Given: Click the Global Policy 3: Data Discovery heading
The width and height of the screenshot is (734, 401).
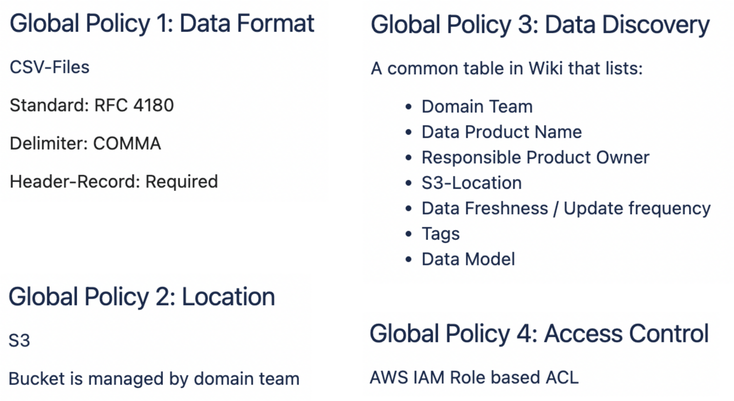Looking at the screenshot, I should pos(540,25).
